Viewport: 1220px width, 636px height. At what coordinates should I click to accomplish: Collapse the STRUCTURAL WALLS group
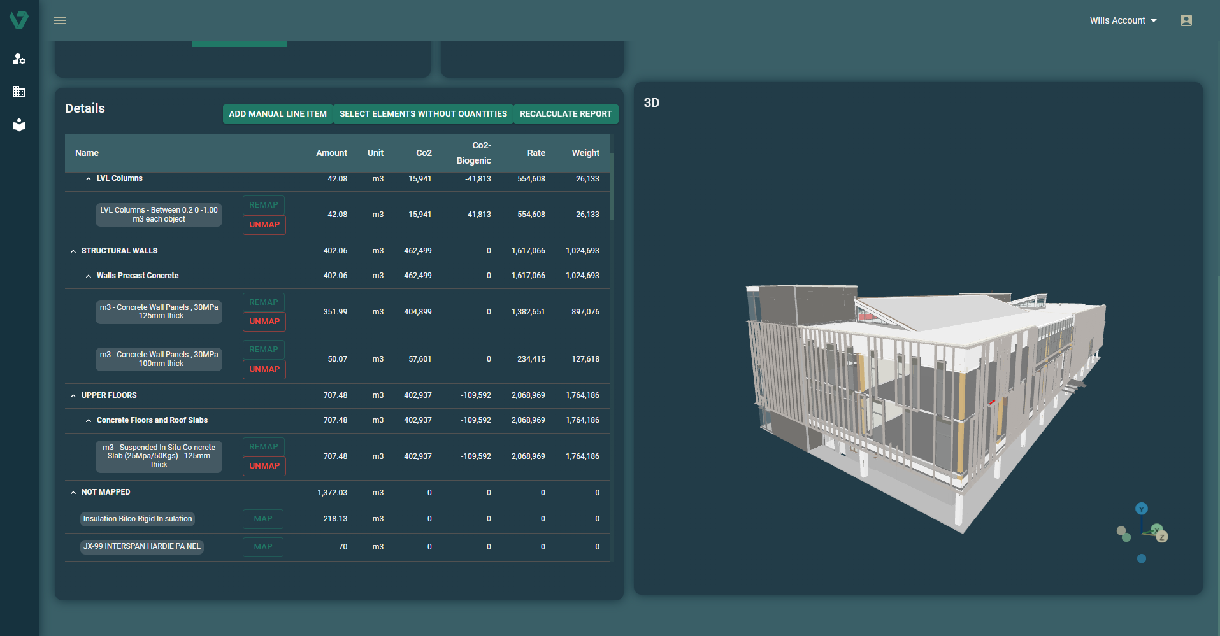pos(73,251)
